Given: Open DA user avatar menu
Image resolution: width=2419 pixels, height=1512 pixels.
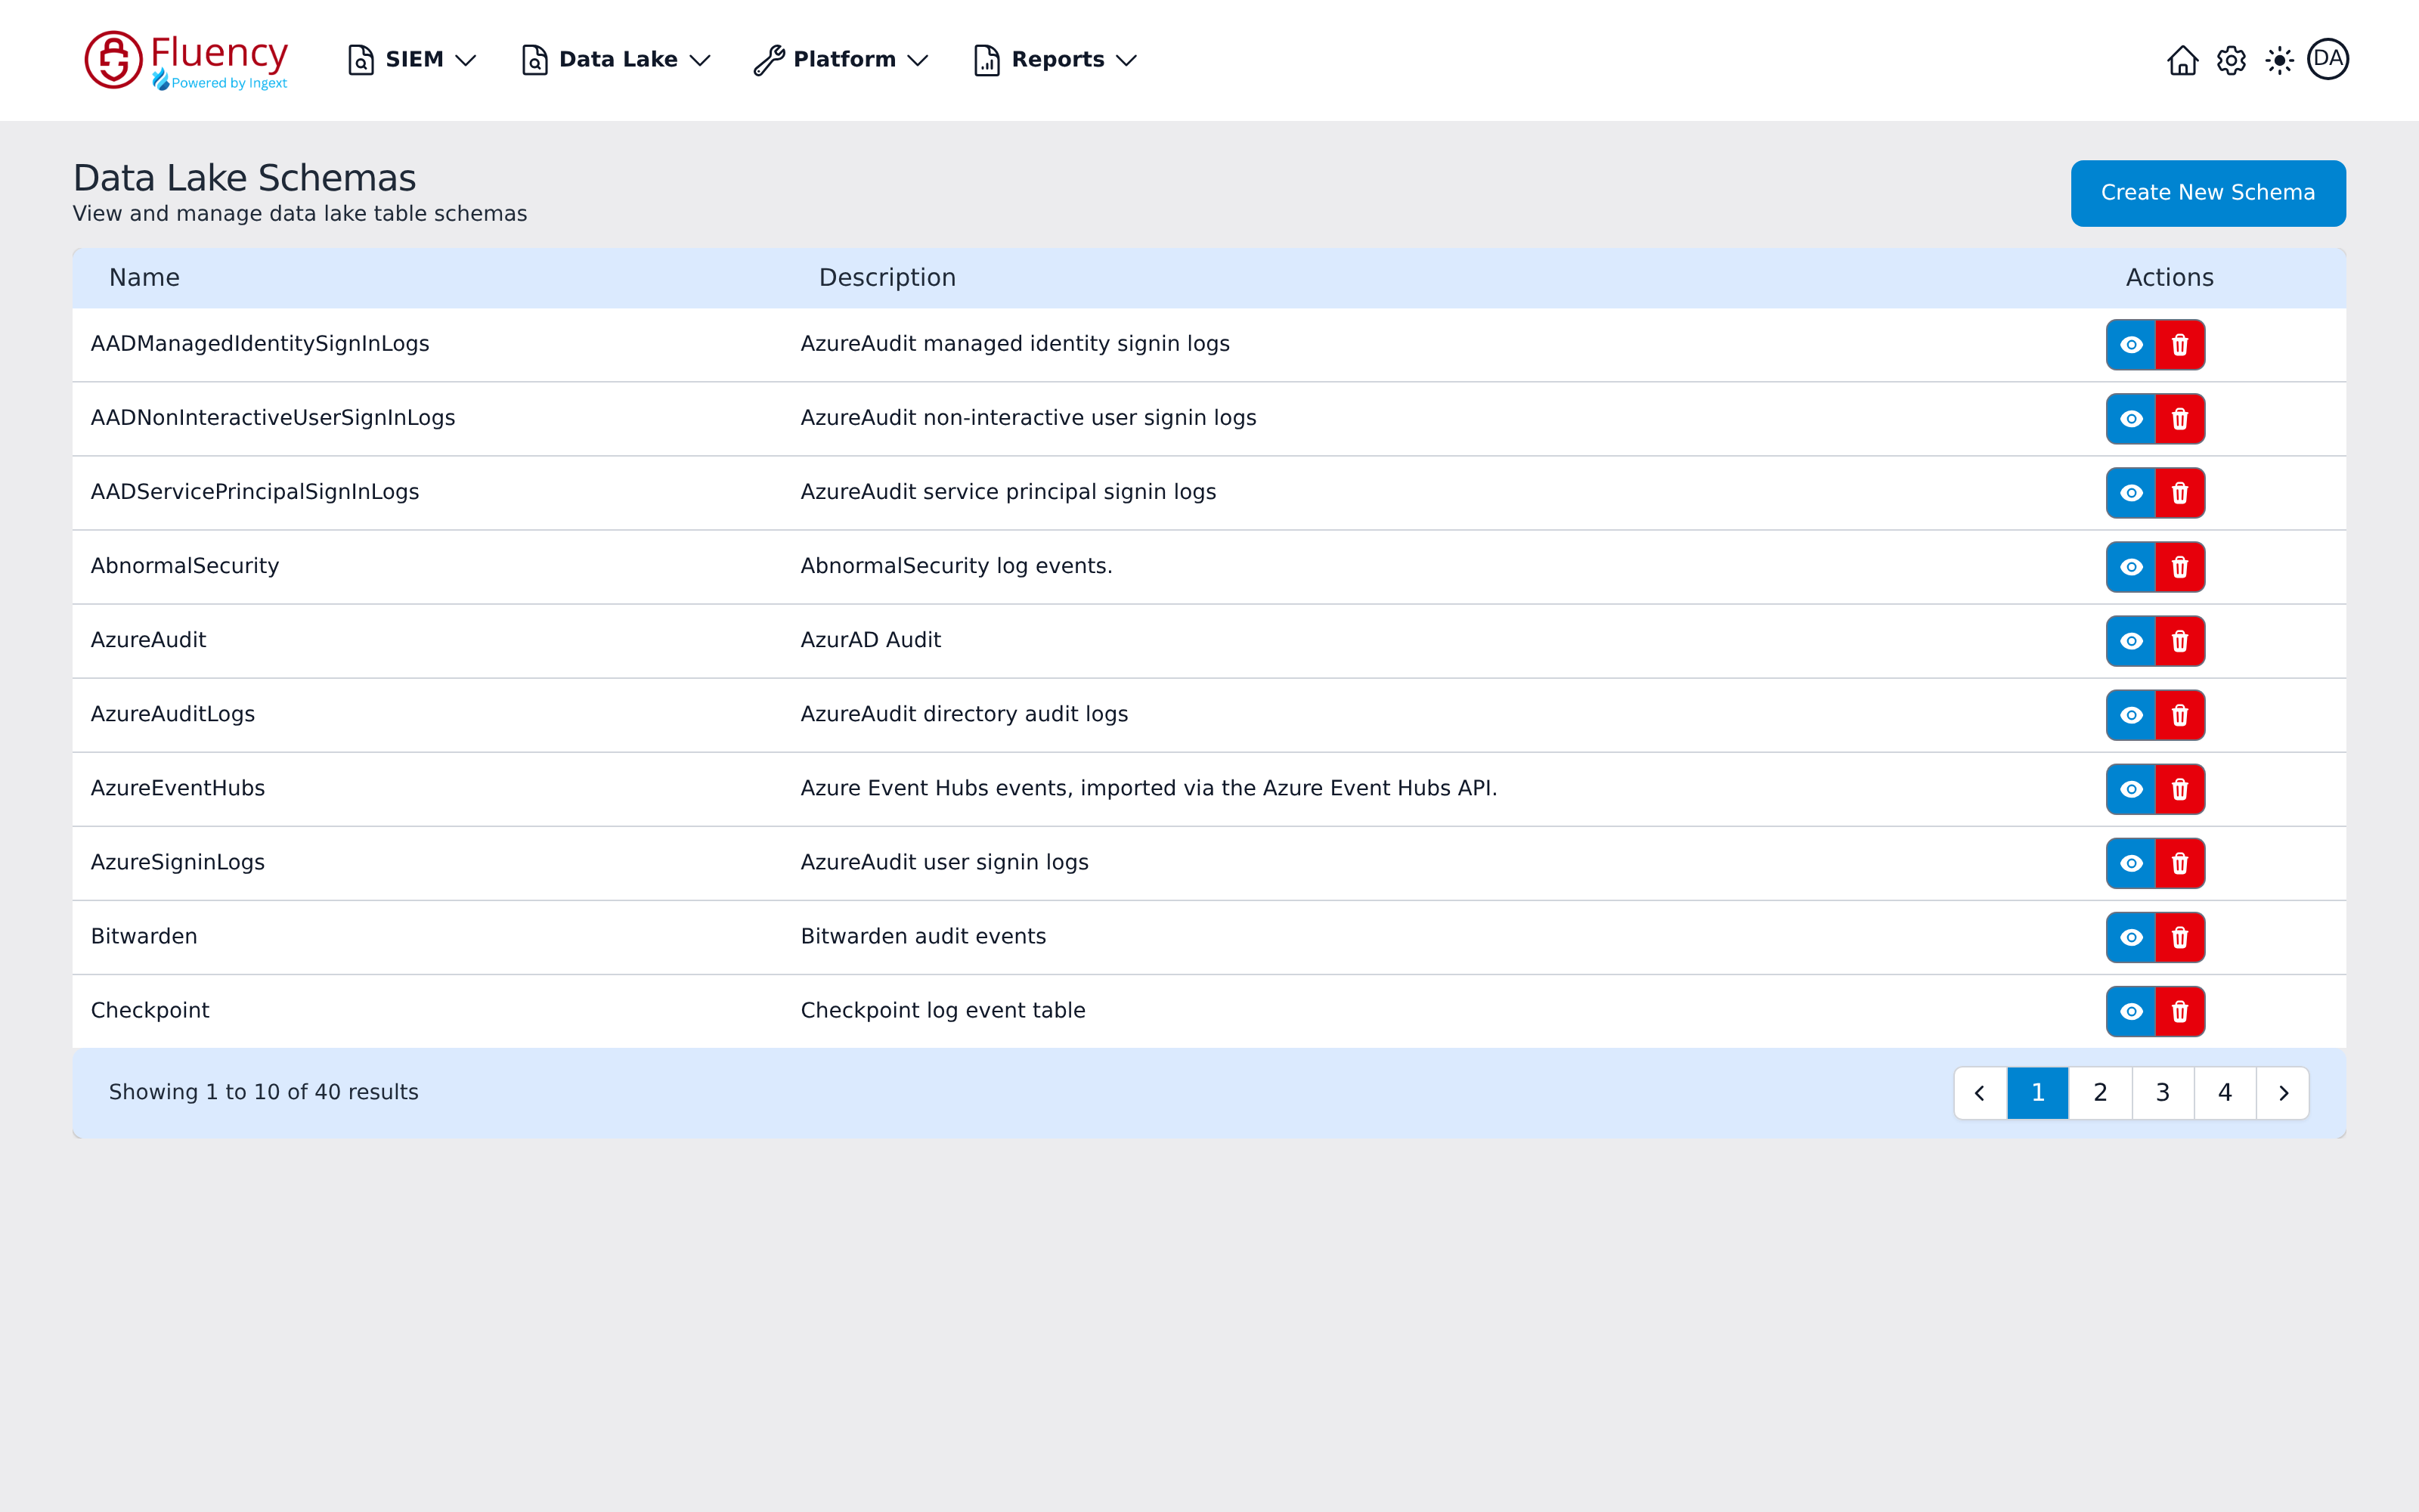Looking at the screenshot, I should (x=2328, y=59).
